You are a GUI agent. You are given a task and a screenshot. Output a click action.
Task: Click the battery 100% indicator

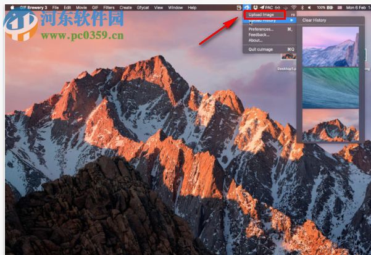click(325, 7)
